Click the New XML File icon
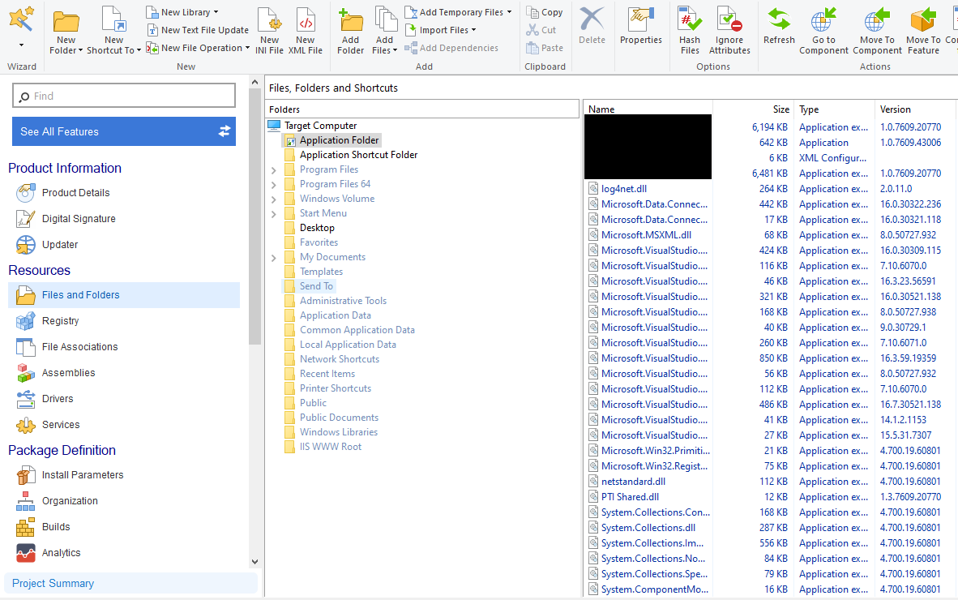 click(x=306, y=19)
